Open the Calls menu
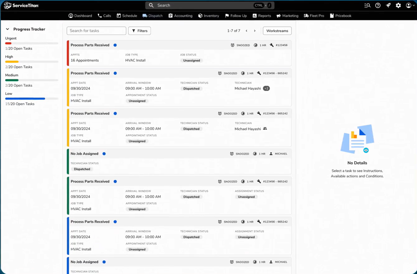This screenshot has width=417, height=274. (x=104, y=16)
